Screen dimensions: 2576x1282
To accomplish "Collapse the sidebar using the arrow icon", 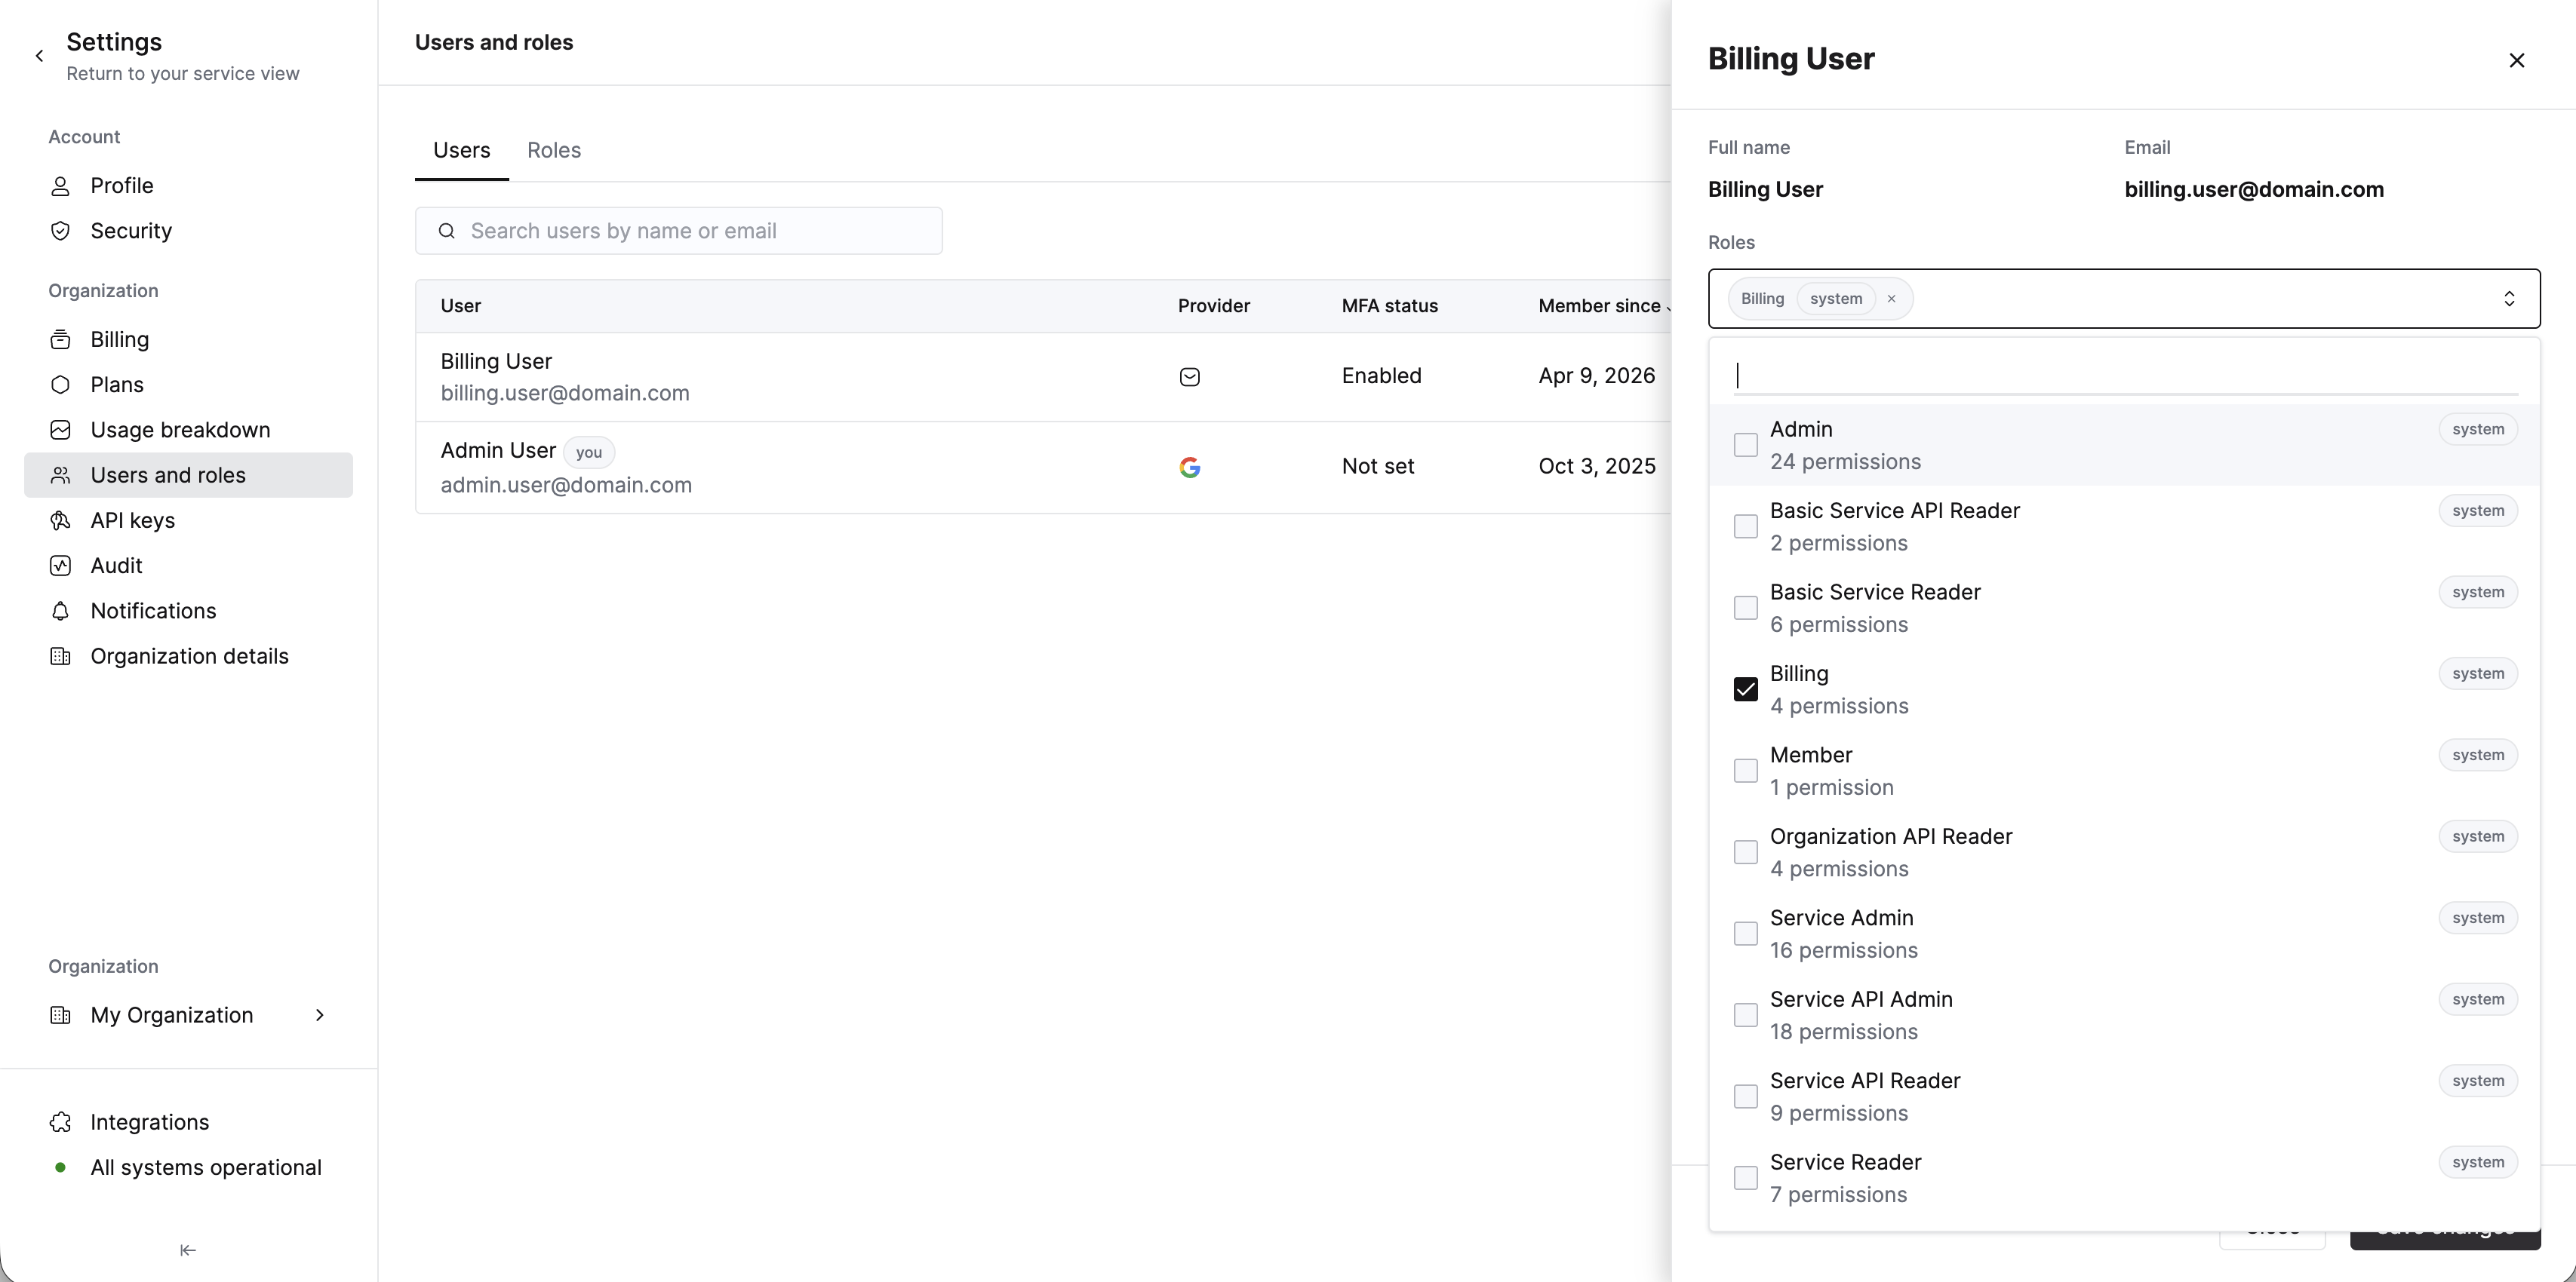I will [x=188, y=1250].
